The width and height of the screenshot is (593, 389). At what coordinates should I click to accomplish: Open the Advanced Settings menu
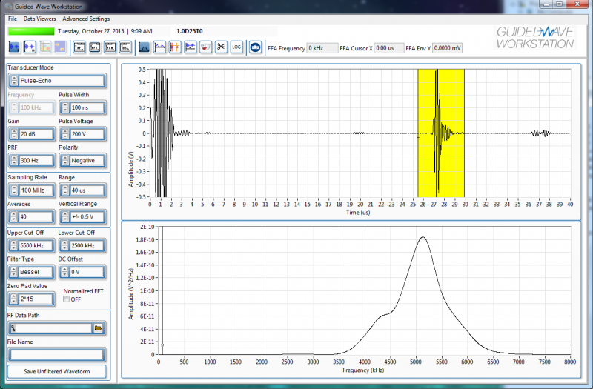pyautogui.click(x=86, y=18)
